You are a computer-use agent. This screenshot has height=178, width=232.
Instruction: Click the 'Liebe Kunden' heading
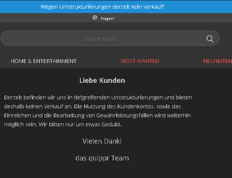102,81
